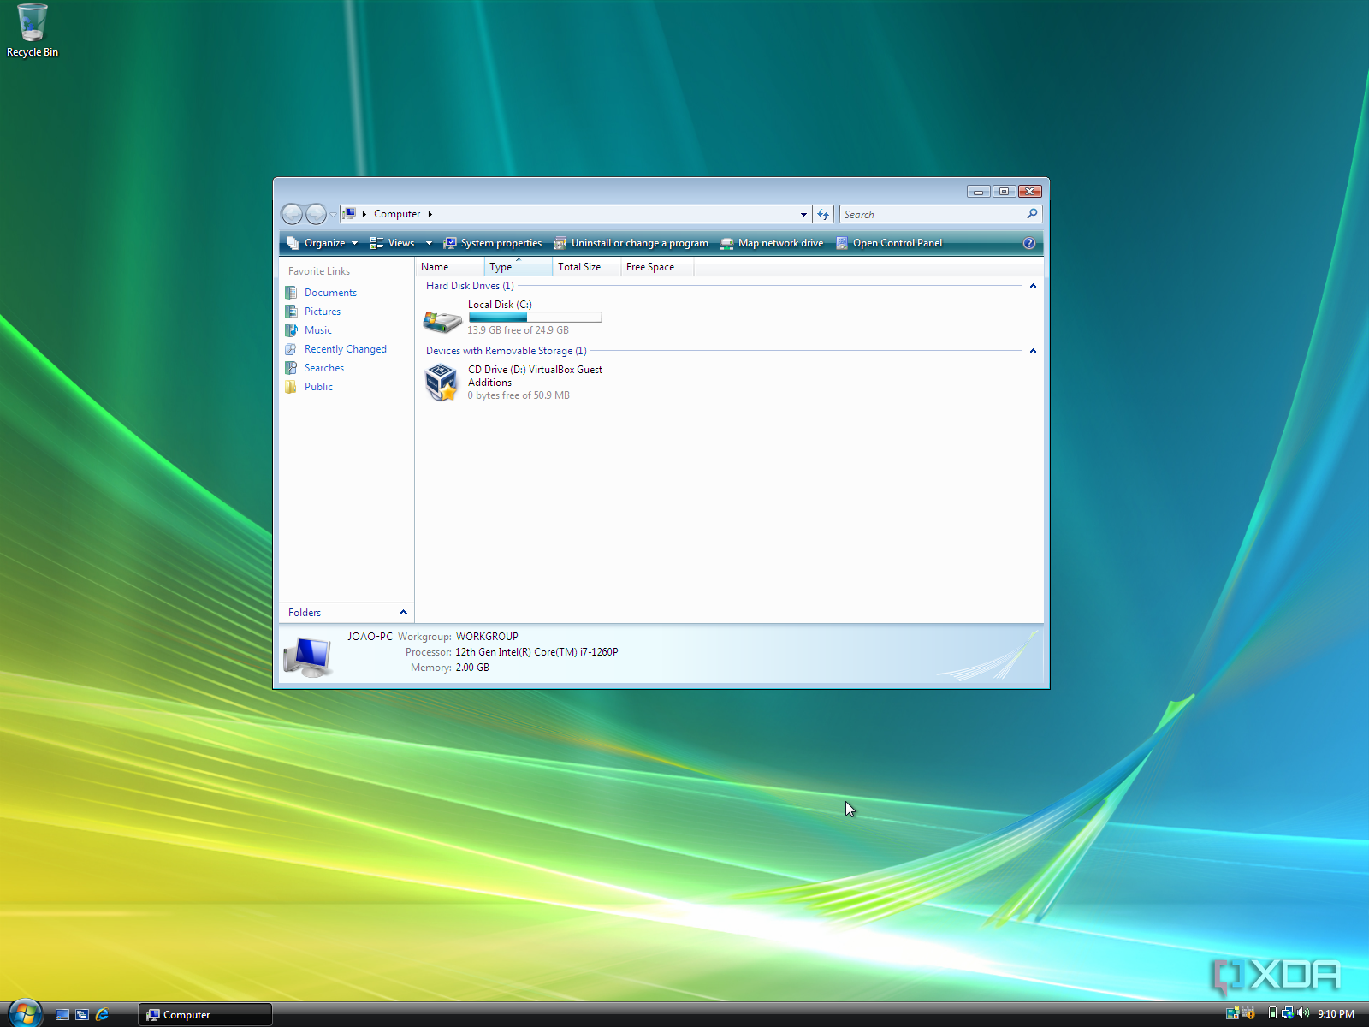Collapse the Hard Disk Drives group
The width and height of the screenshot is (1369, 1027).
pos(1033,286)
